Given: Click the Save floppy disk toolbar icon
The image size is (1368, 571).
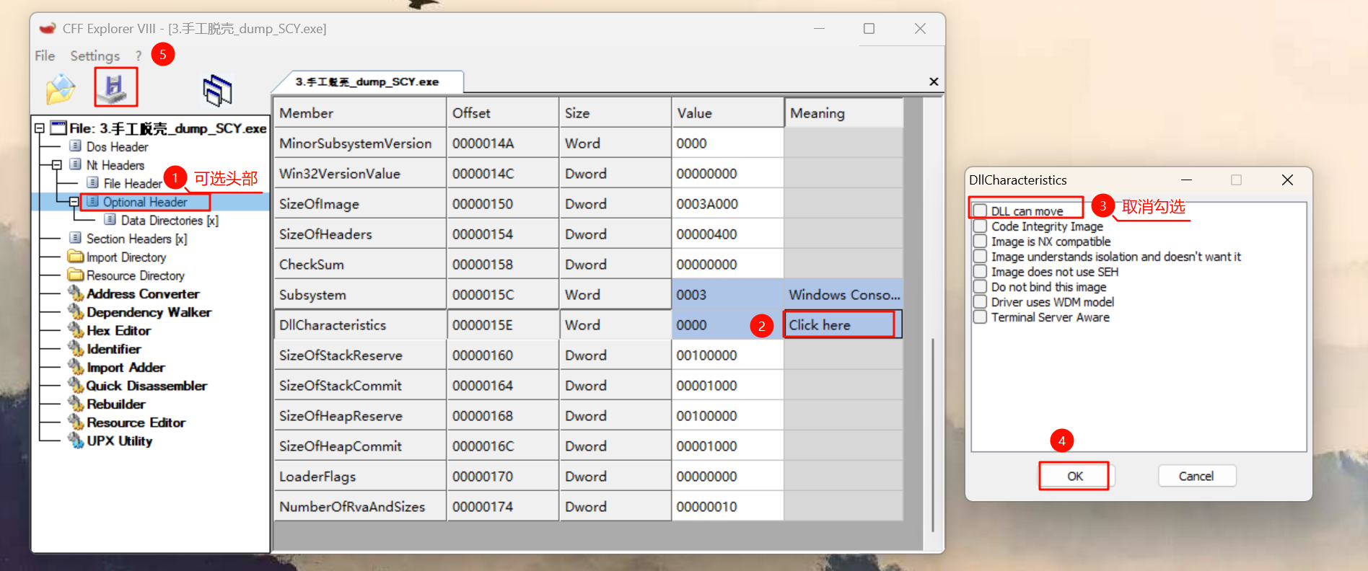Looking at the screenshot, I should [x=115, y=87].
